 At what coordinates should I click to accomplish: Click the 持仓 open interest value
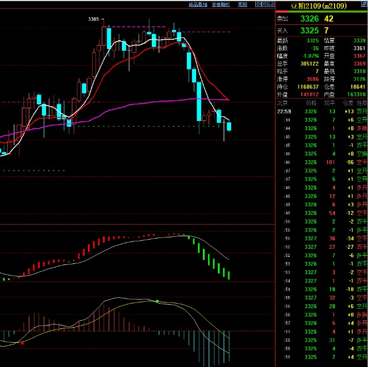(309, 86)
